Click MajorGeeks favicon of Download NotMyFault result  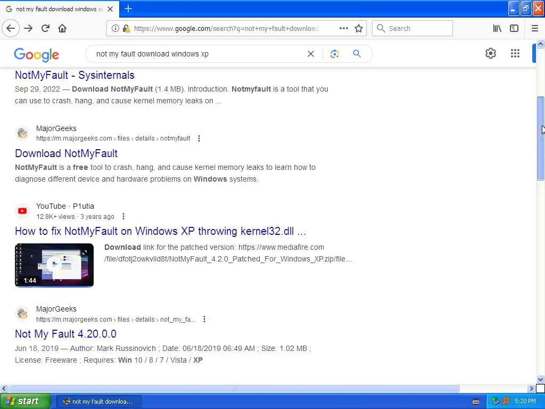(x=22, y=133)
